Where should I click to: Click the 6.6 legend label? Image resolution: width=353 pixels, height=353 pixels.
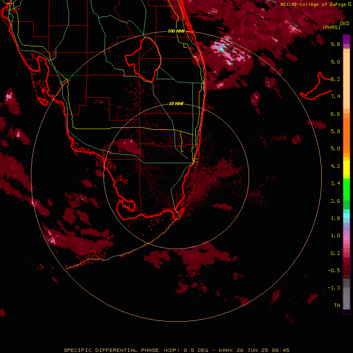(x=335, y=114)
